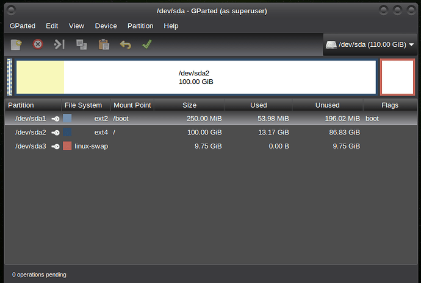Click the 0.00 B used value
The image size is (421, 283).
coord(279,147)
